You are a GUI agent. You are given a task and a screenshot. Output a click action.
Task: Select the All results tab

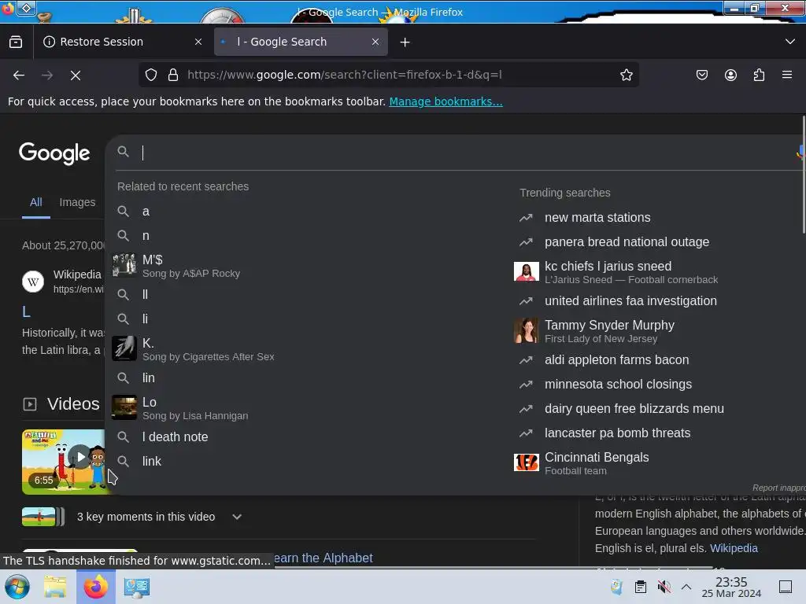tap(36, 202)
